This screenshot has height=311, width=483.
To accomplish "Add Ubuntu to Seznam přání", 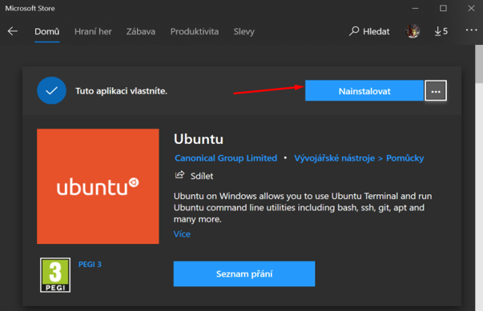I will click(x=244, y=273).
